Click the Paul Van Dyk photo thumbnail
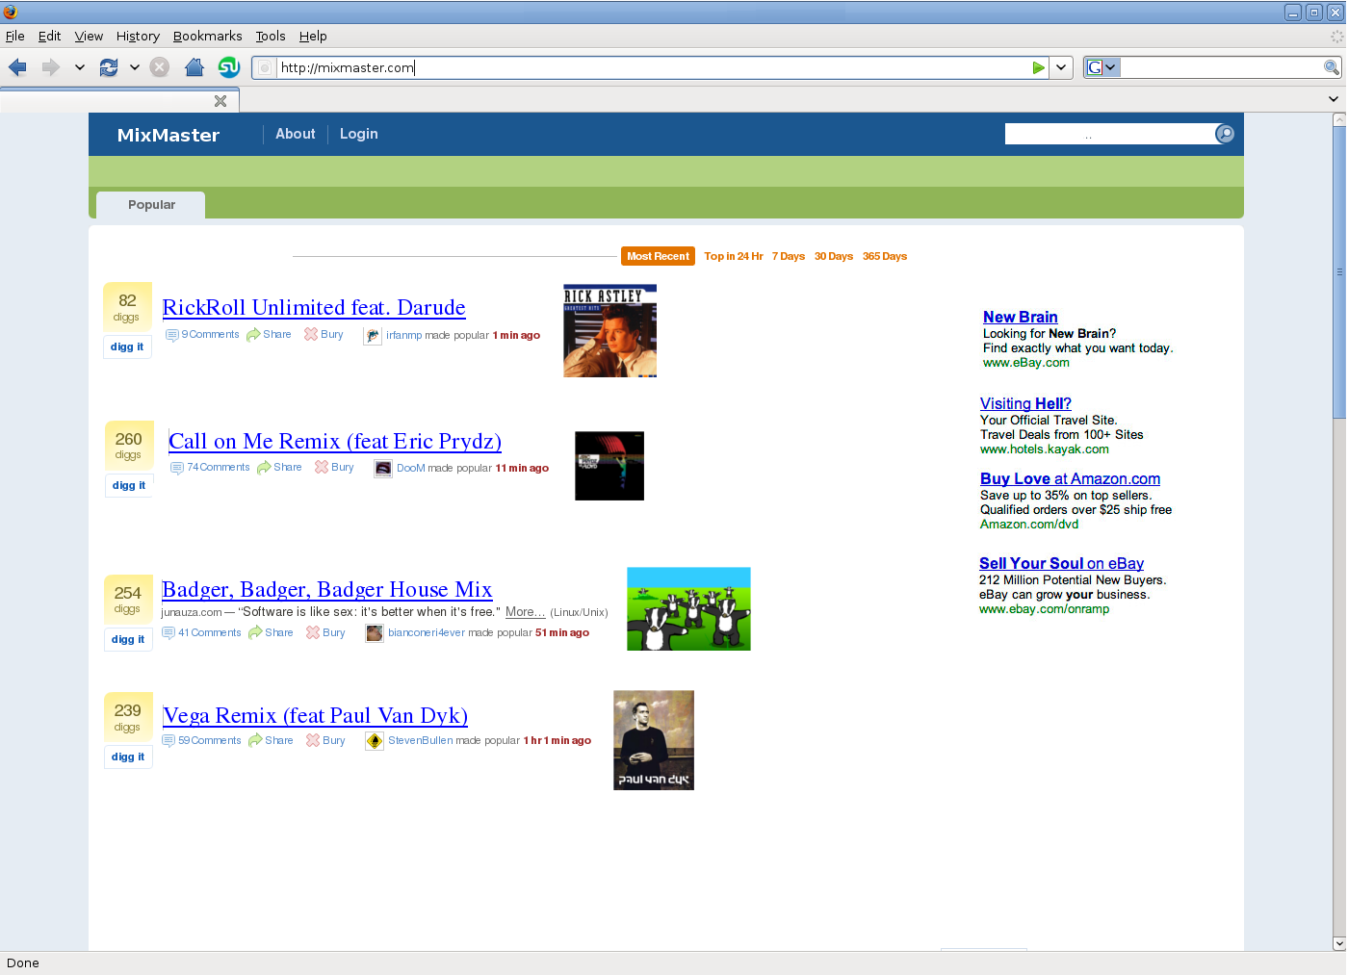Screen dimensions: 1348x975 [654, 740]
